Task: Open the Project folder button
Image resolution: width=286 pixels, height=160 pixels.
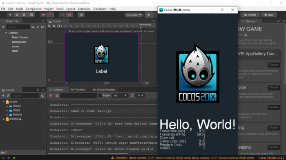Action: click(250, 15)
